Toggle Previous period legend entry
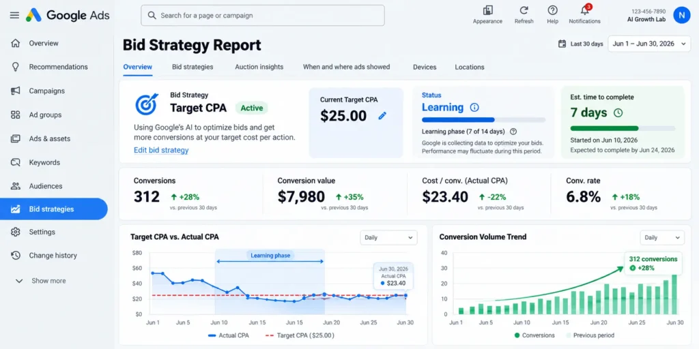699x349 pixels. (590, 335)
